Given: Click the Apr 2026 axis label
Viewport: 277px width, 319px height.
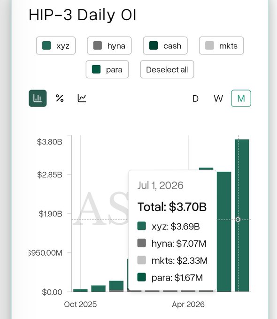Looking at the screenshot, I should pos(188,304).
